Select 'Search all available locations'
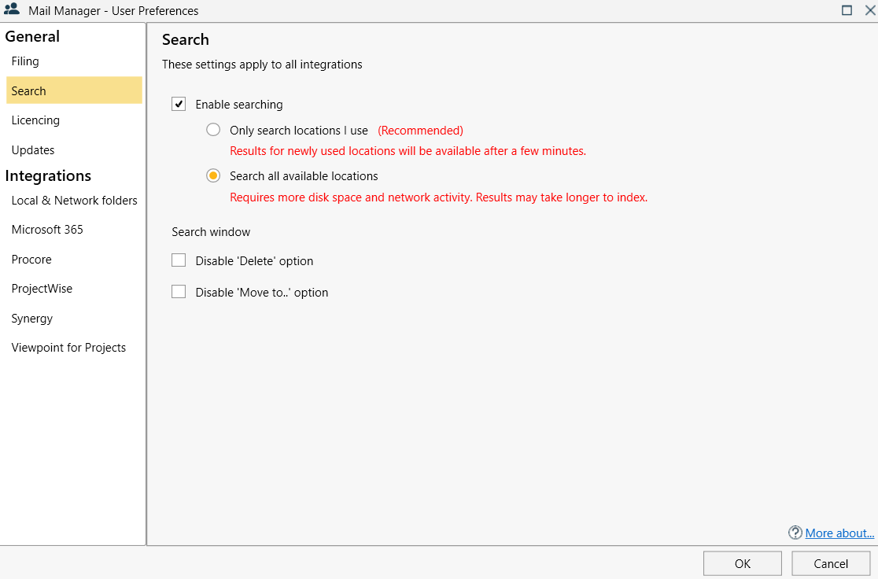 coord(212,175)
